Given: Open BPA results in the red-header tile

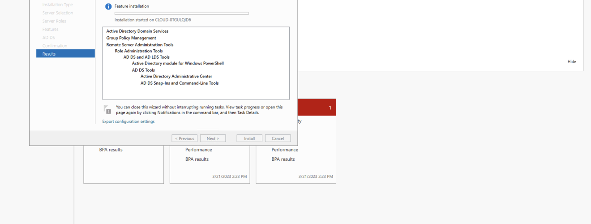Looking at the screenshot, I should point(283,159).
